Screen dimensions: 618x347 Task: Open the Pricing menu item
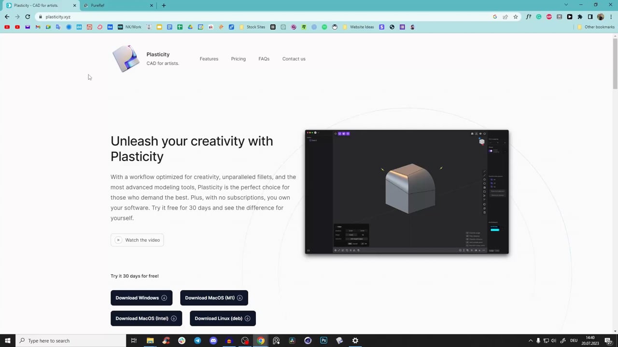pos(238,58)
